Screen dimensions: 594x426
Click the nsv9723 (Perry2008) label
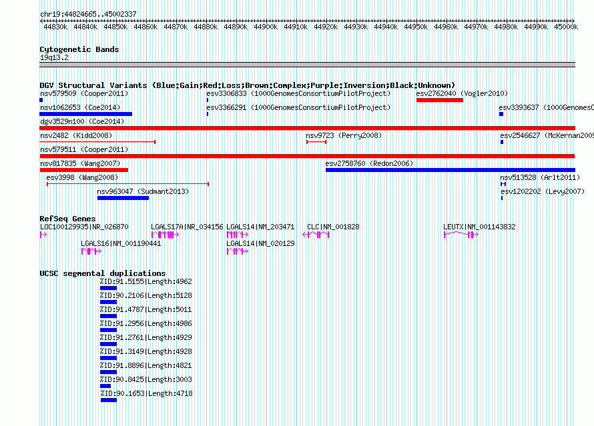click(x=344, y=135)
